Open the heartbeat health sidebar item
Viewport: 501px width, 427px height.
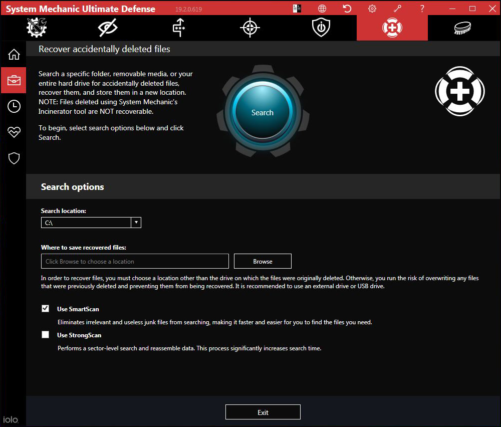click(x=14, y=132)
